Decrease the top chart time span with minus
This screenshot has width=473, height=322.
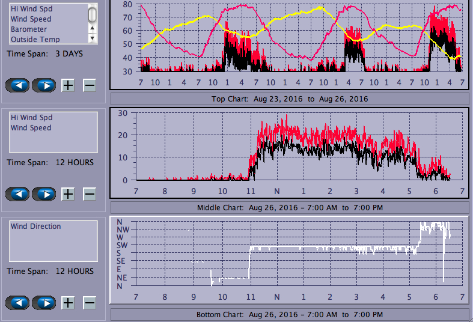click(x=89, y=85)
